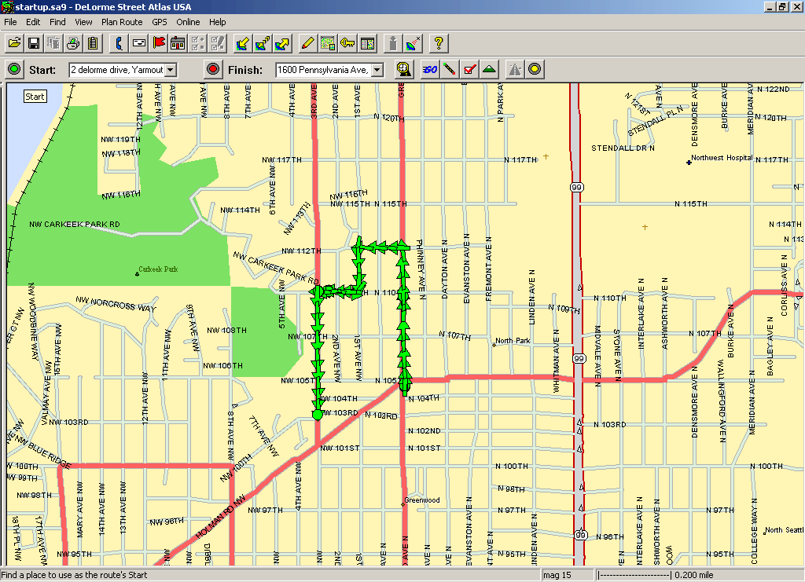The height and width of the screenshot is (582, 805).
Task: Click the Print icon in toolbar
Action: (73, 43)
